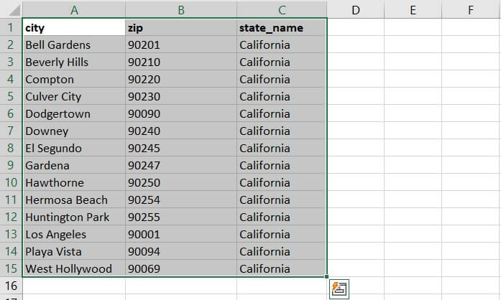Click zip code 90230

pos(181,96)
